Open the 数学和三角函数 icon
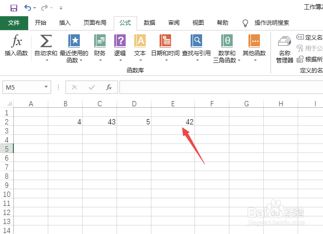 [227, 41]
